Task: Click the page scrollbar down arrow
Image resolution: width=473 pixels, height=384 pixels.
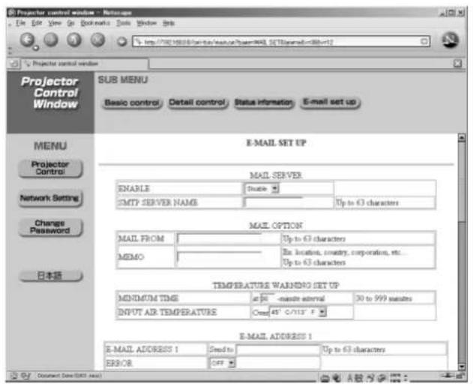Action: click(x=462, y=366)
